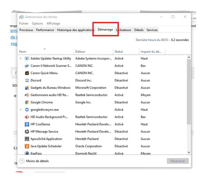Click the Gestionnaire audio HD icon

coord(27,95)
